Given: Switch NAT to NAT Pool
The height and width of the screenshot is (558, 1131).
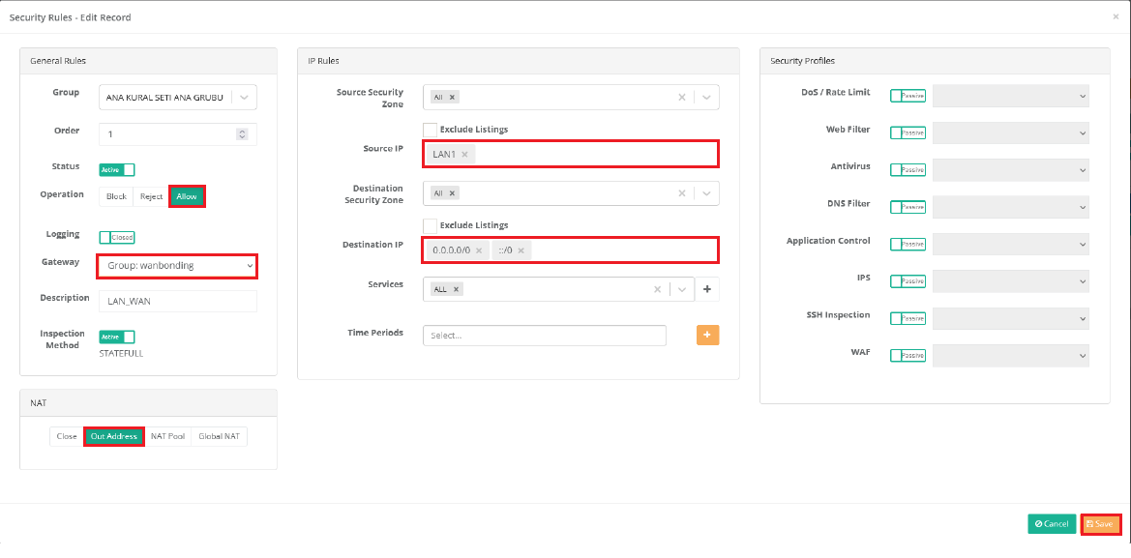Looking at the screenshot, I should (x=167, y=436).
